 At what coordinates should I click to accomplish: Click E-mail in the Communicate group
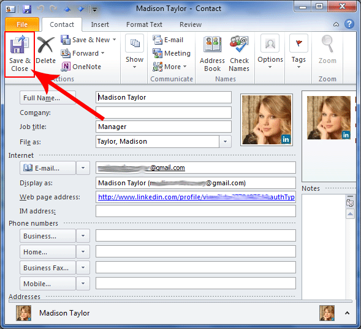tap(168, 40)
